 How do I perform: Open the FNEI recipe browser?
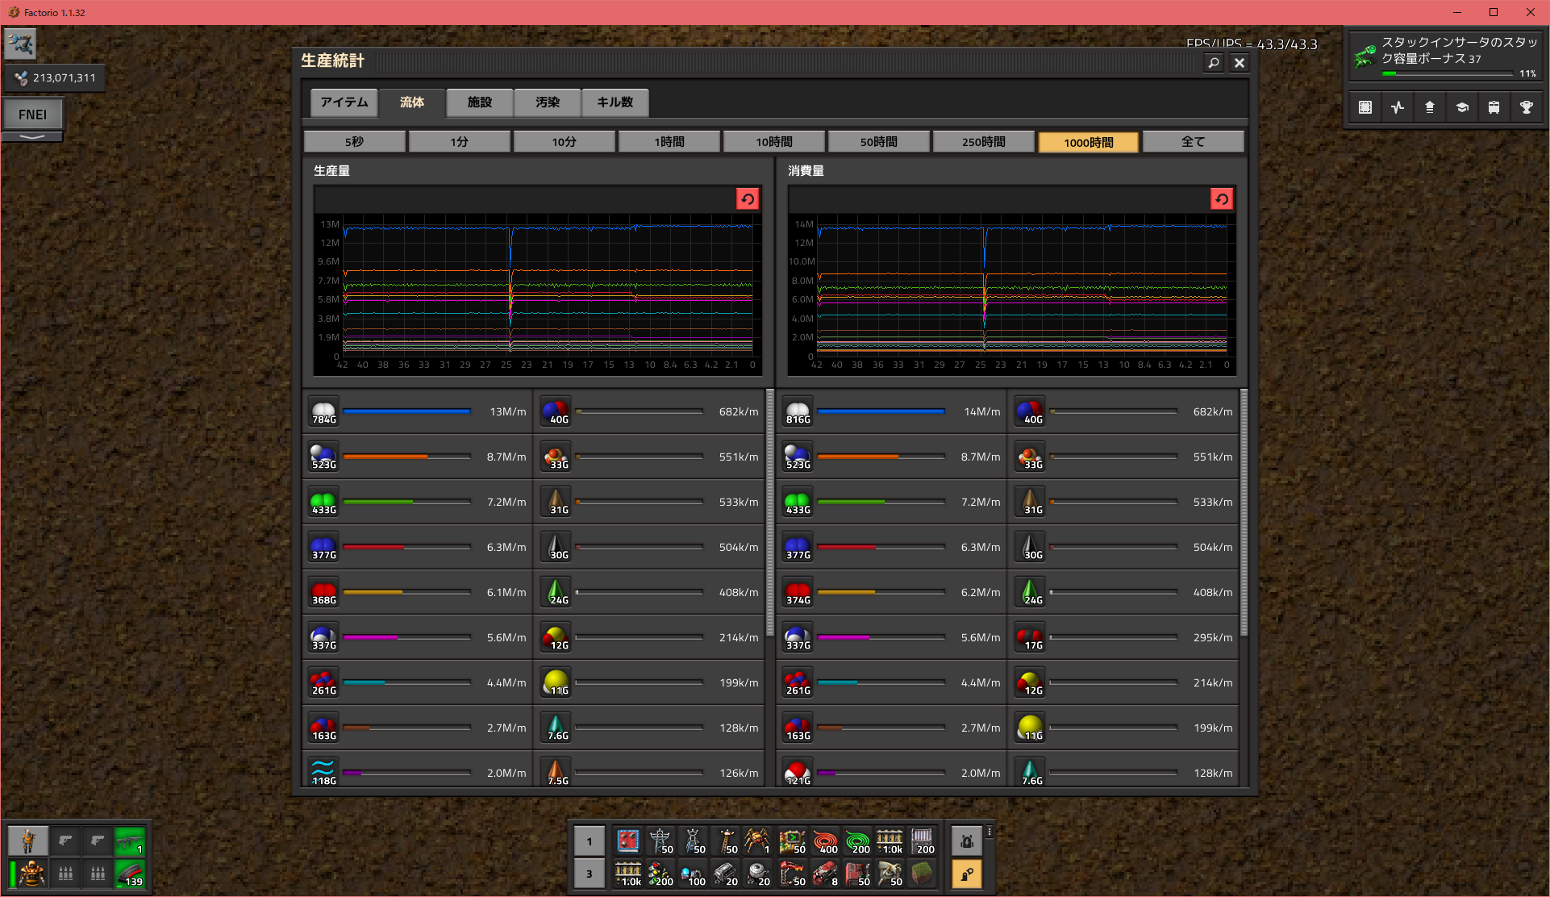tap(32, 115)
